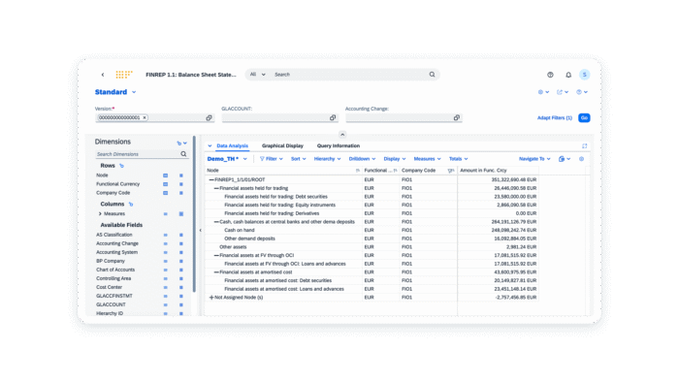Screen dimensions: 679x382
Task: Switch to Query Information tab
Action: 339,145
